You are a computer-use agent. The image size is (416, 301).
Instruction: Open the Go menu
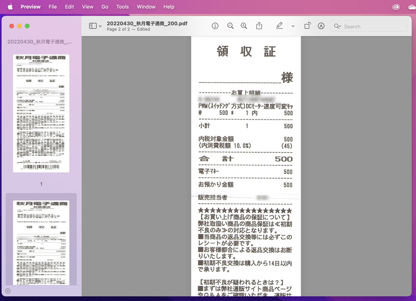click(105, 7)
